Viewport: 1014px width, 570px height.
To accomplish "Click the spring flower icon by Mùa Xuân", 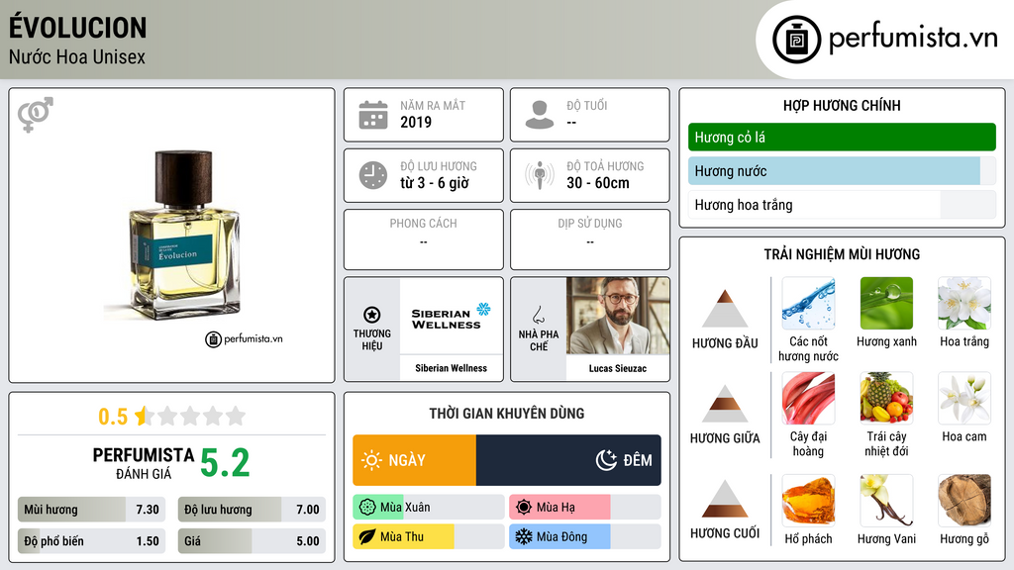I will coord(367,508).
